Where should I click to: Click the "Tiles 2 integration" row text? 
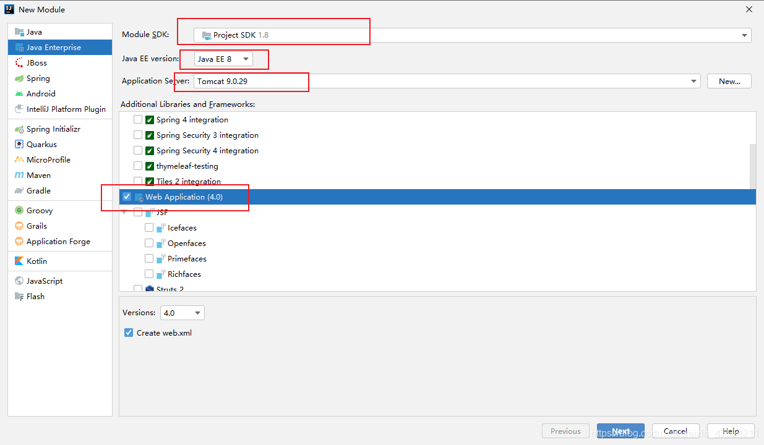point(189,181)
